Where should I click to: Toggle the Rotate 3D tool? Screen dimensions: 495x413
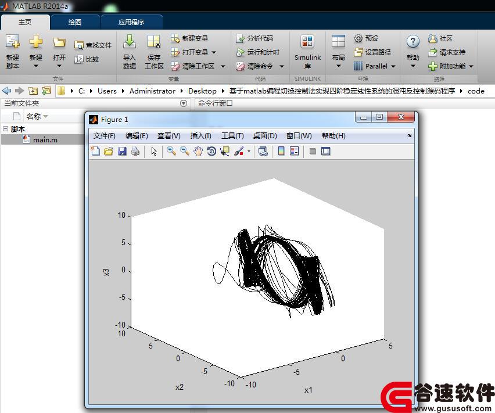(x=211, y=151)
